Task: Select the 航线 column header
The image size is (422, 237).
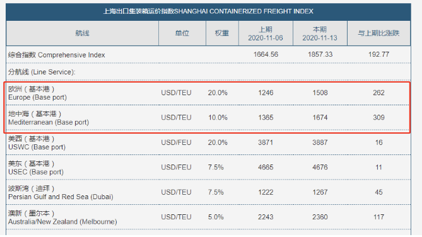Action: pyautogui.click(x=83, y=33)
